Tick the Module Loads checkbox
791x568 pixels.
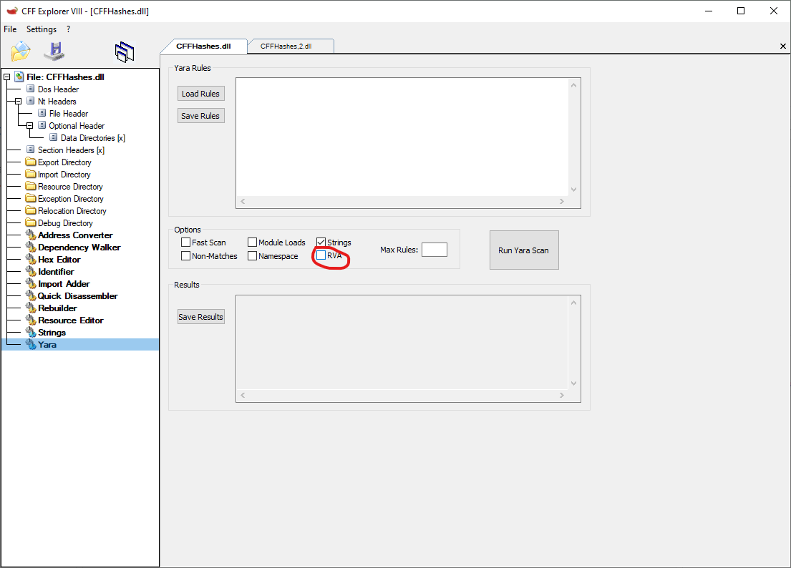pos(252,243)
